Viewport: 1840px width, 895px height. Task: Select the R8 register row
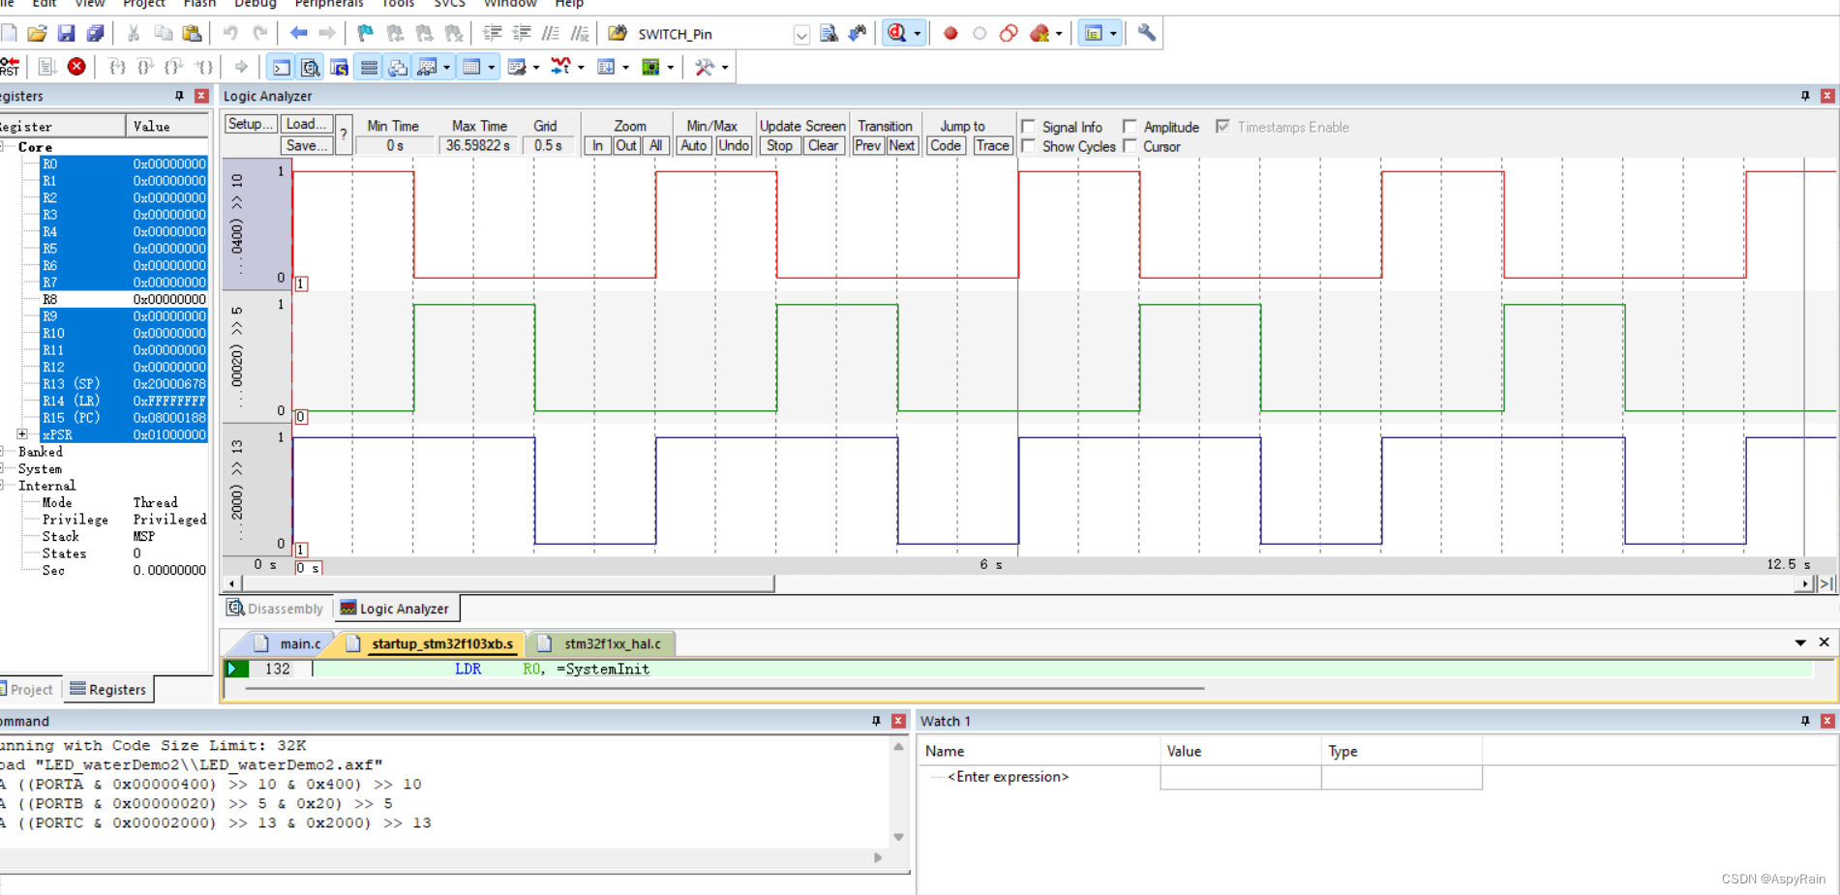pos(124,299)
